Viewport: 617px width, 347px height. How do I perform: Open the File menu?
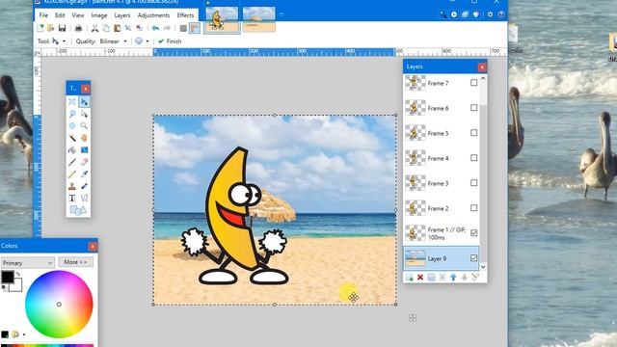[43, 15]
